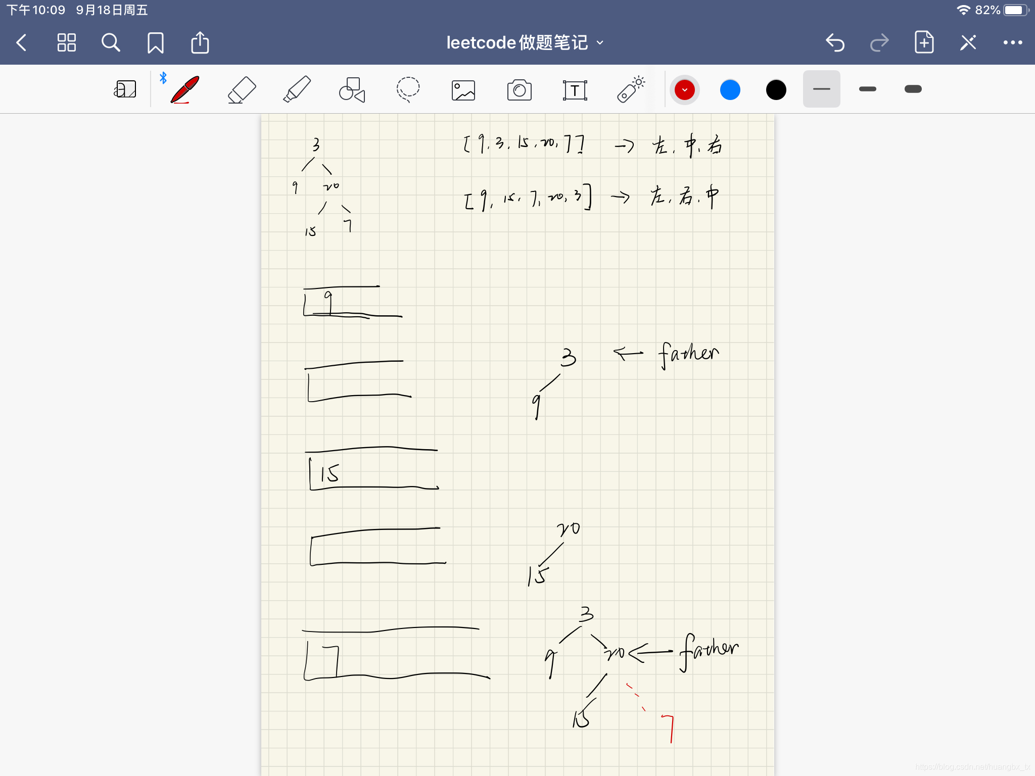
Task: Select the thin stroke width
Action: pos(821,89)
